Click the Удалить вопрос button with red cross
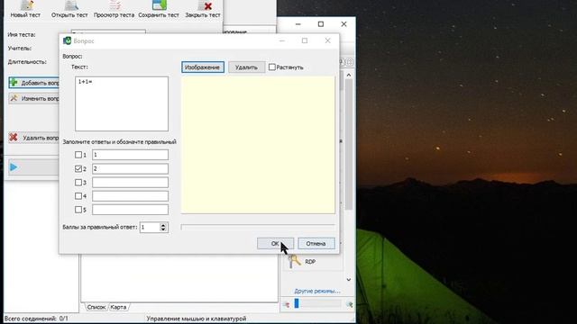Screen dimensions: 577x324 click(x=34, y=138)
